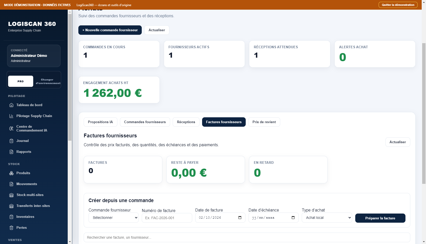Click the Stock multi-sites warehouse icon
This screenshot has width=426, height=244.
point(11,195)
